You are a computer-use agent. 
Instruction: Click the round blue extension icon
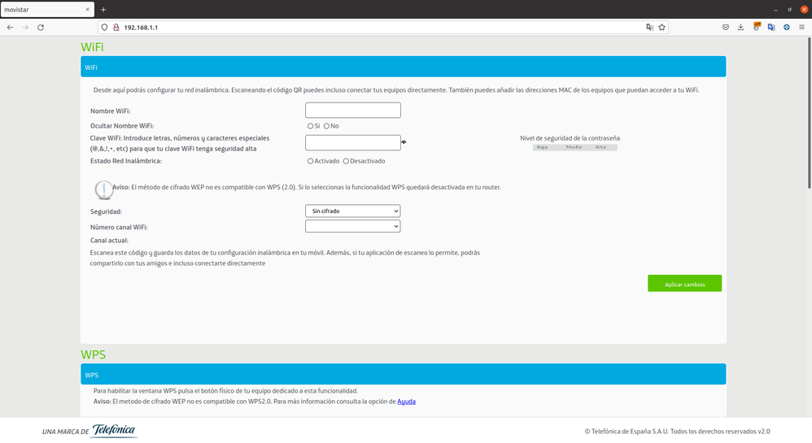(787, 28)
